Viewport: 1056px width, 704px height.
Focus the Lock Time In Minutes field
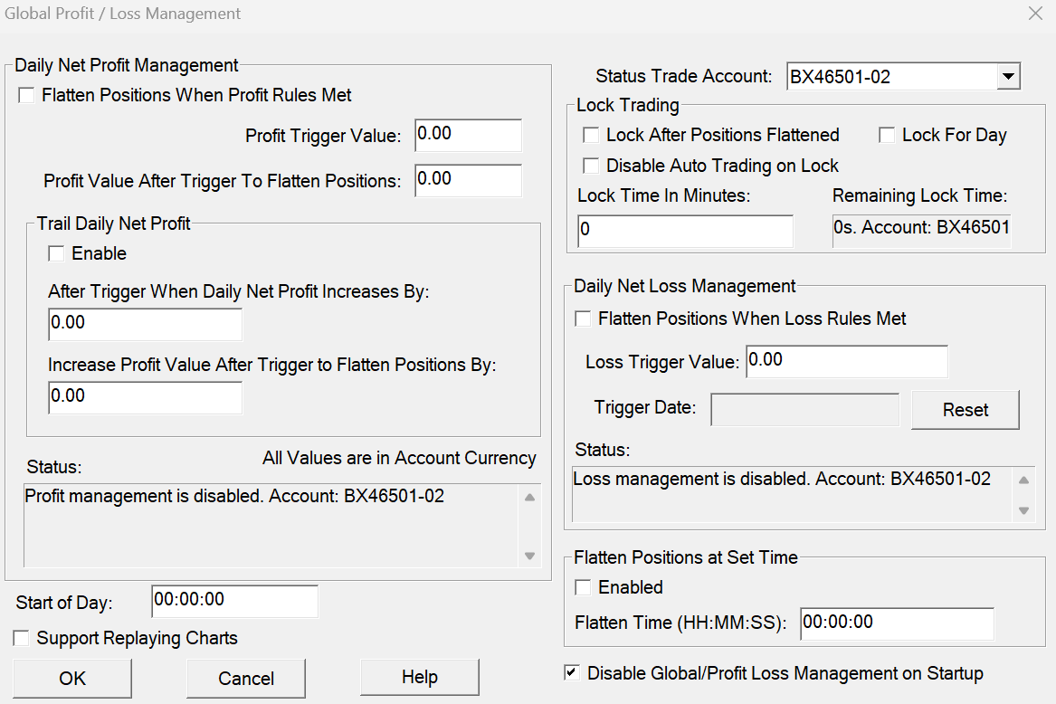pyautogui.click(x=685, y=230)
